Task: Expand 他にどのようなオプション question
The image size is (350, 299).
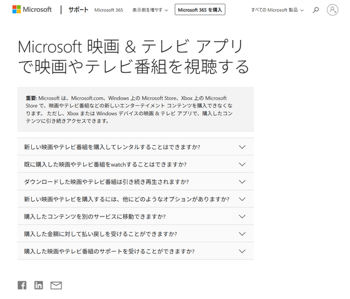Action: (x=136, y=199)
